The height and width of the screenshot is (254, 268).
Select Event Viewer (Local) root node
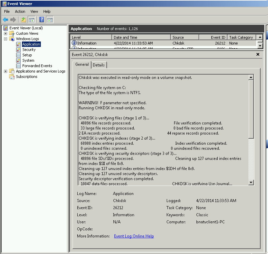pyautogui.click(x=26, y=28)
